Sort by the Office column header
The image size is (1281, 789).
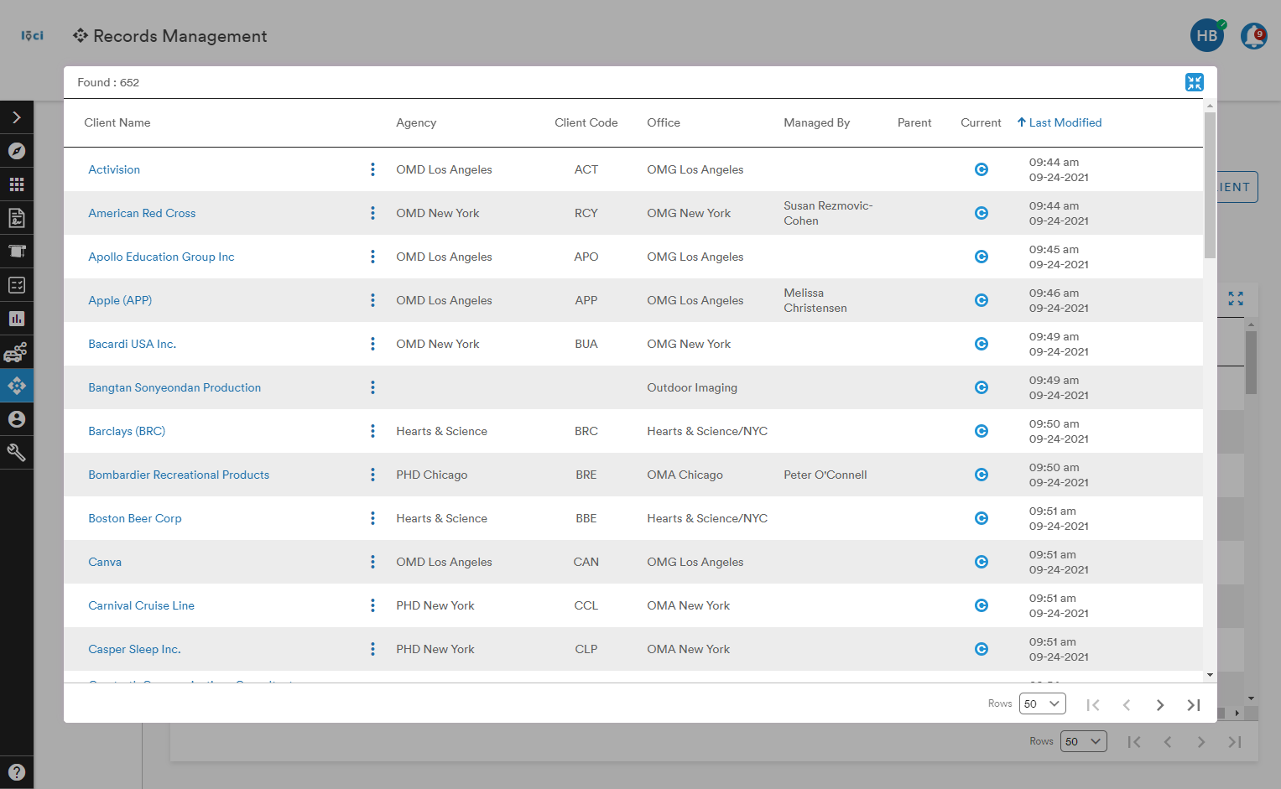click(x=664, y=122)
